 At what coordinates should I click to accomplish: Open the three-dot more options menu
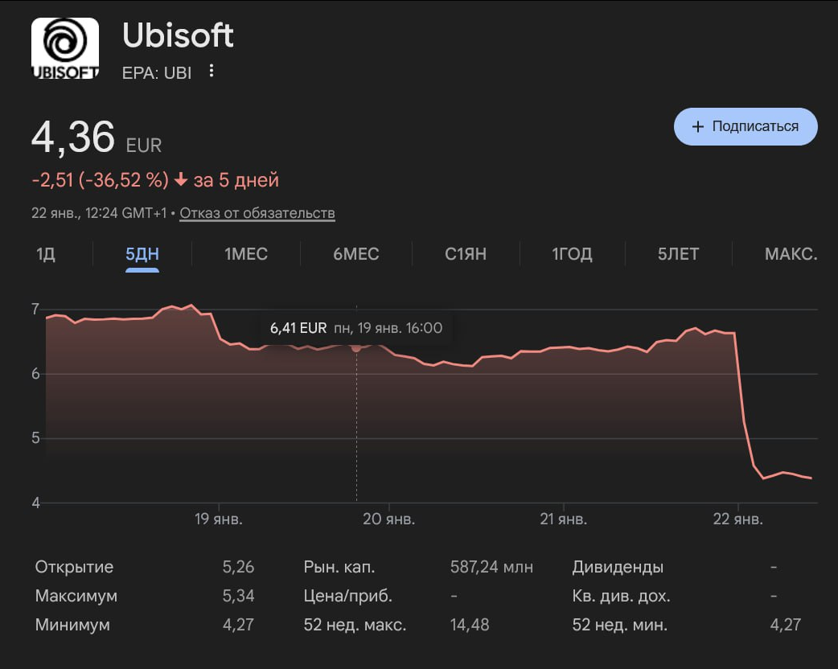click(212, 71)
